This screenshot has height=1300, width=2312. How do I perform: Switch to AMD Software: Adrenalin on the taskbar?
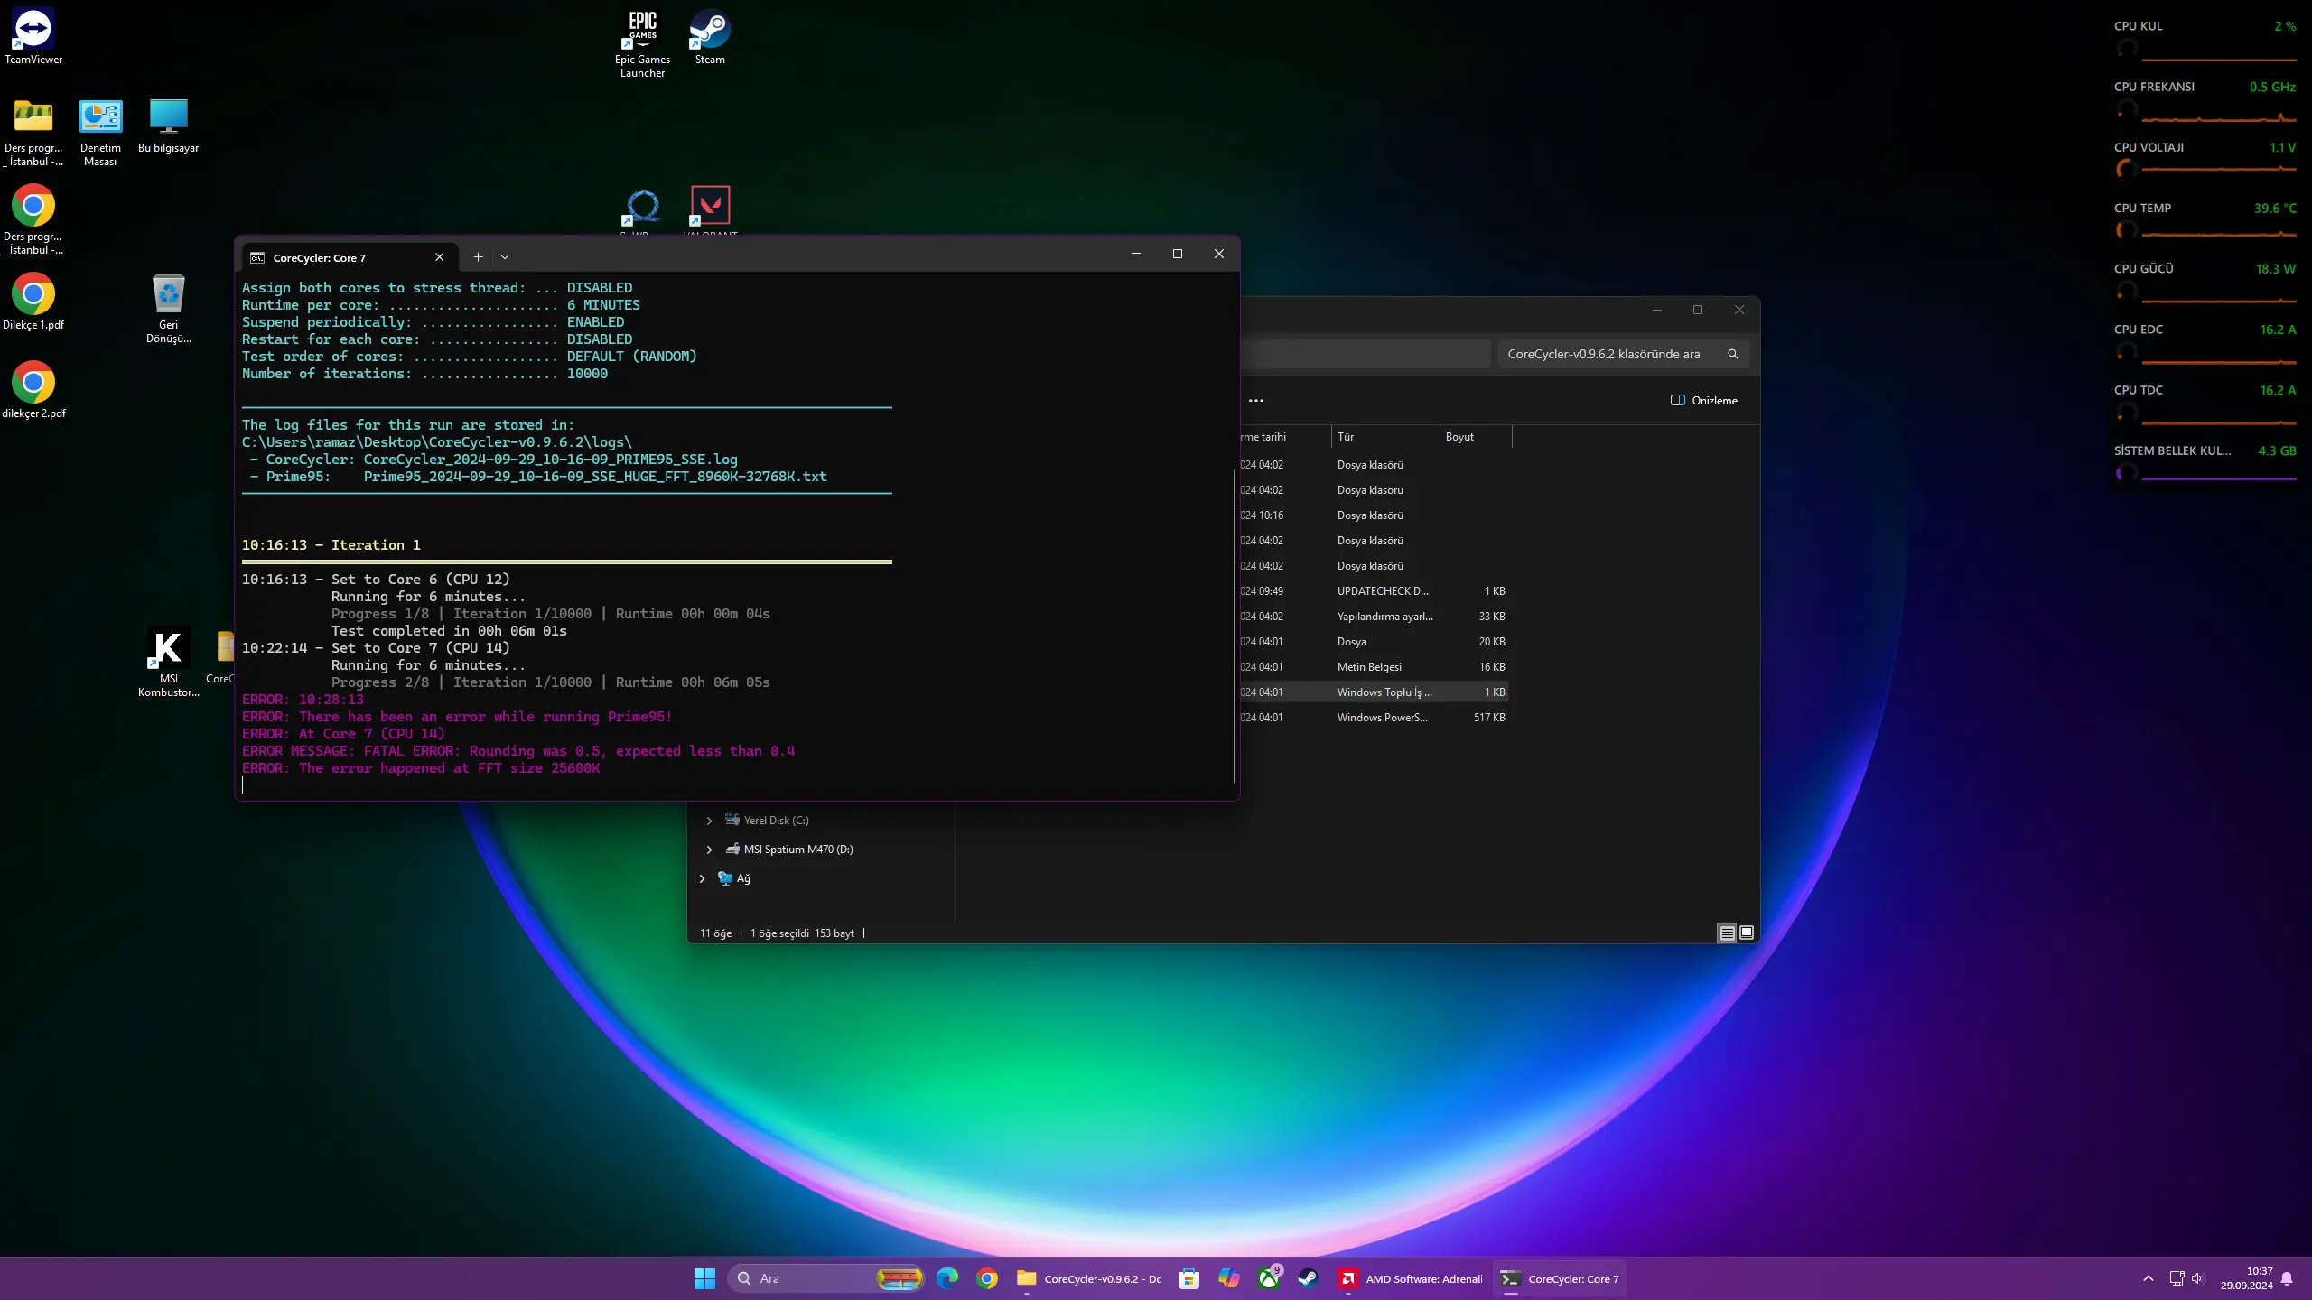[1411, 1278]
